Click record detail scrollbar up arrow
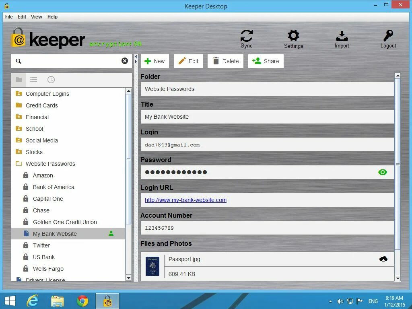The image size is (412, 309). point(398,76)
